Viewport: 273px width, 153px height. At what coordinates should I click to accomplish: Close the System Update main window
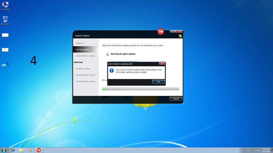tap(179, 31)
